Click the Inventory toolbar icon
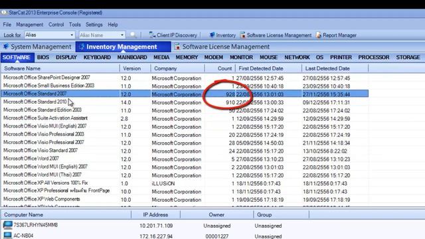The image size is (425, 239). click(x=212, y=35)
